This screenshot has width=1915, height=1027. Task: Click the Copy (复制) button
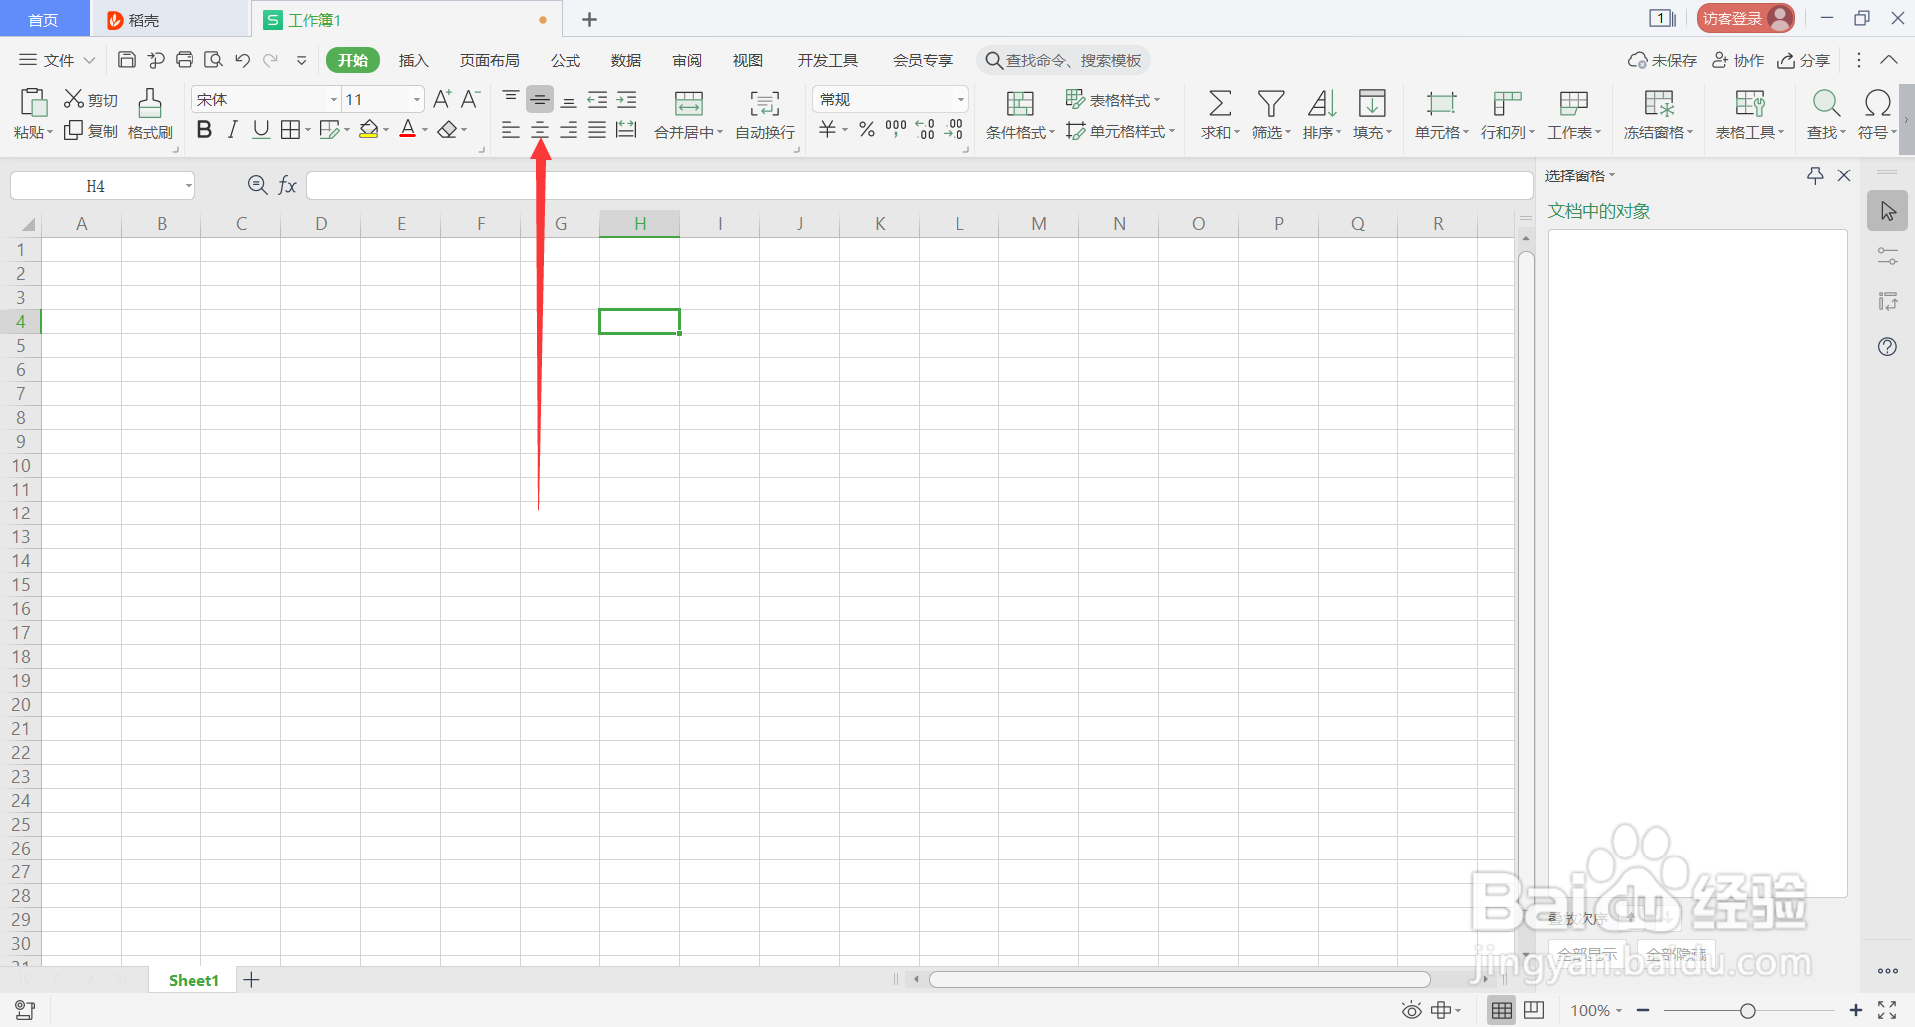[91, 131]
